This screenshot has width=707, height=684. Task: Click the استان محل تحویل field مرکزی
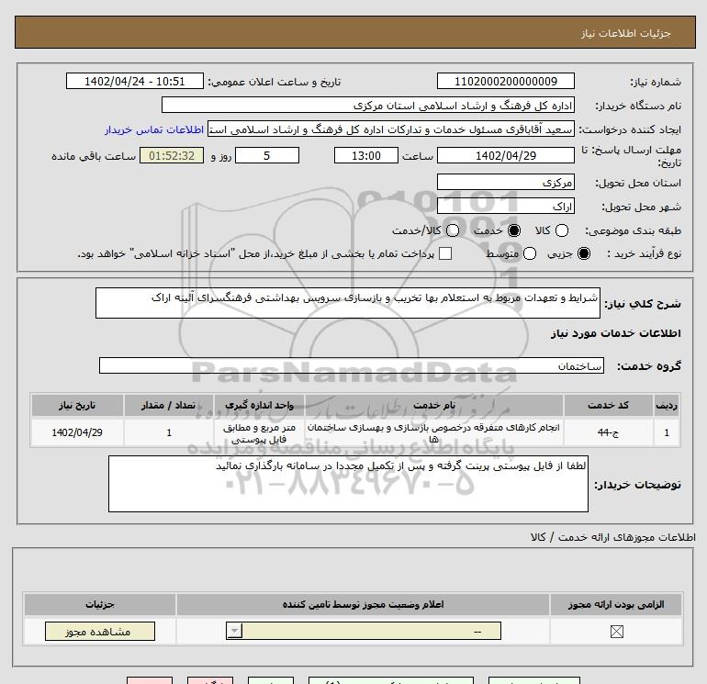(x=505, y=182)
